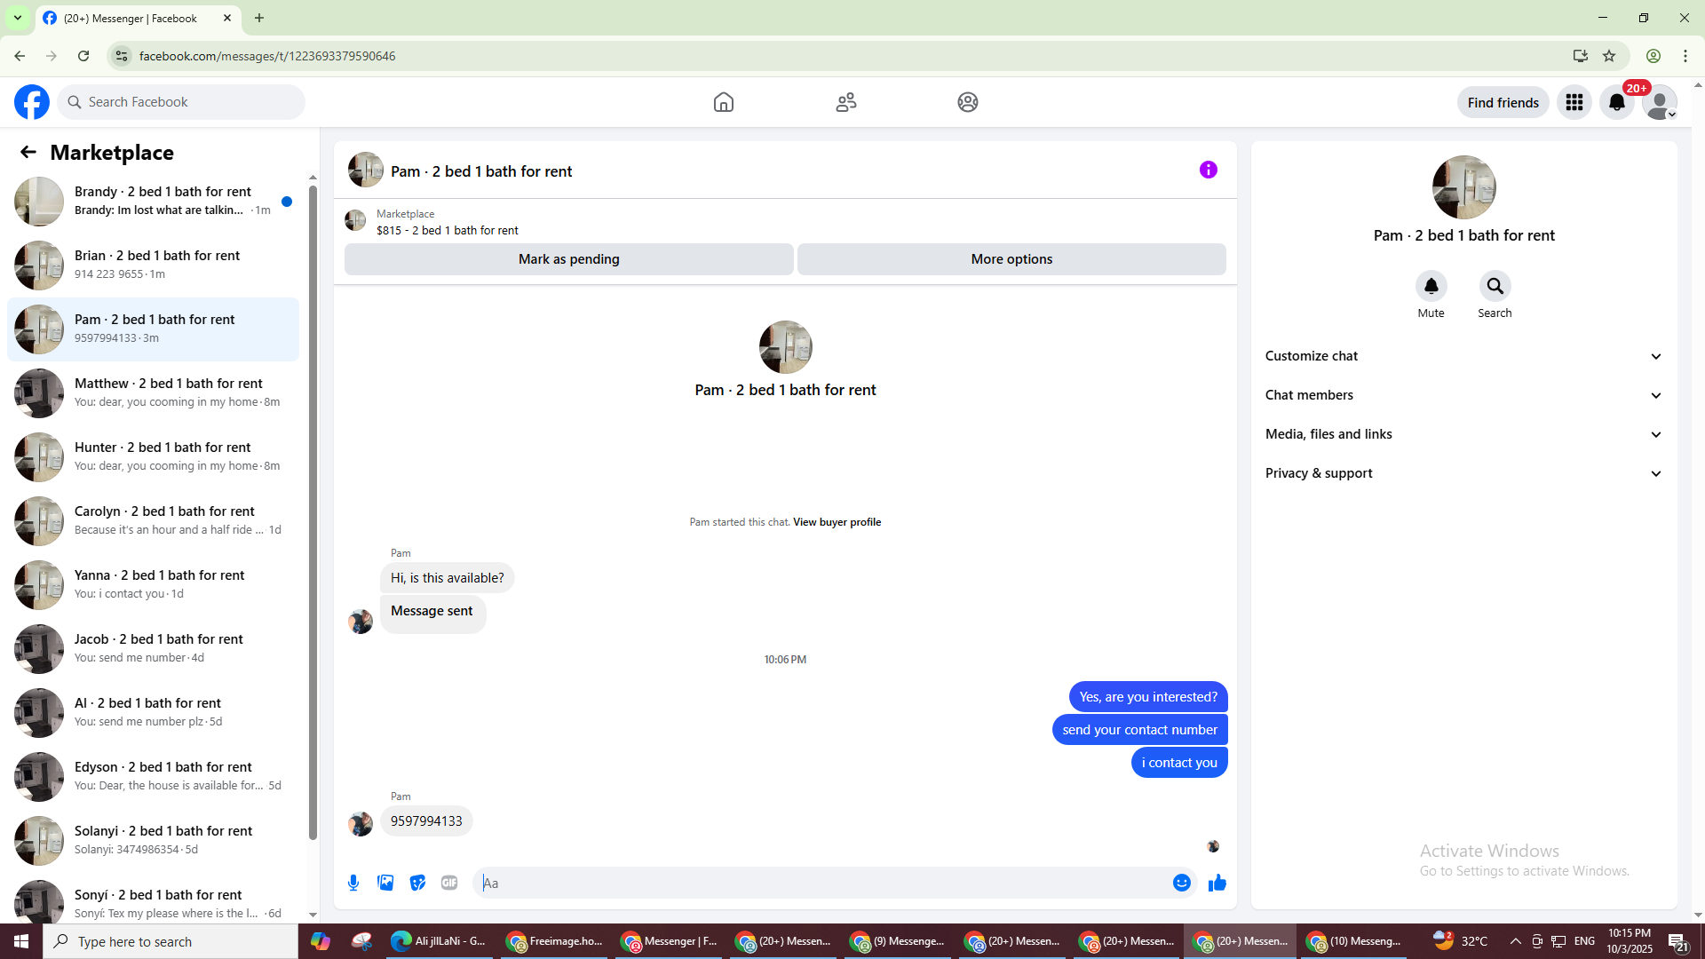The height and width of the screenshot is (959, 1705).
Task: Open the Al conversation
Action: pos(153,712)
